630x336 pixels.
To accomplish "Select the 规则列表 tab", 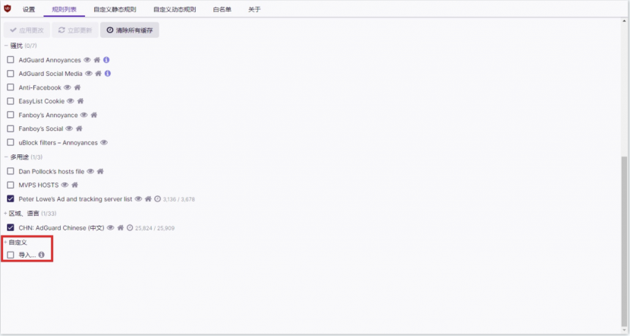I will 64,9.
